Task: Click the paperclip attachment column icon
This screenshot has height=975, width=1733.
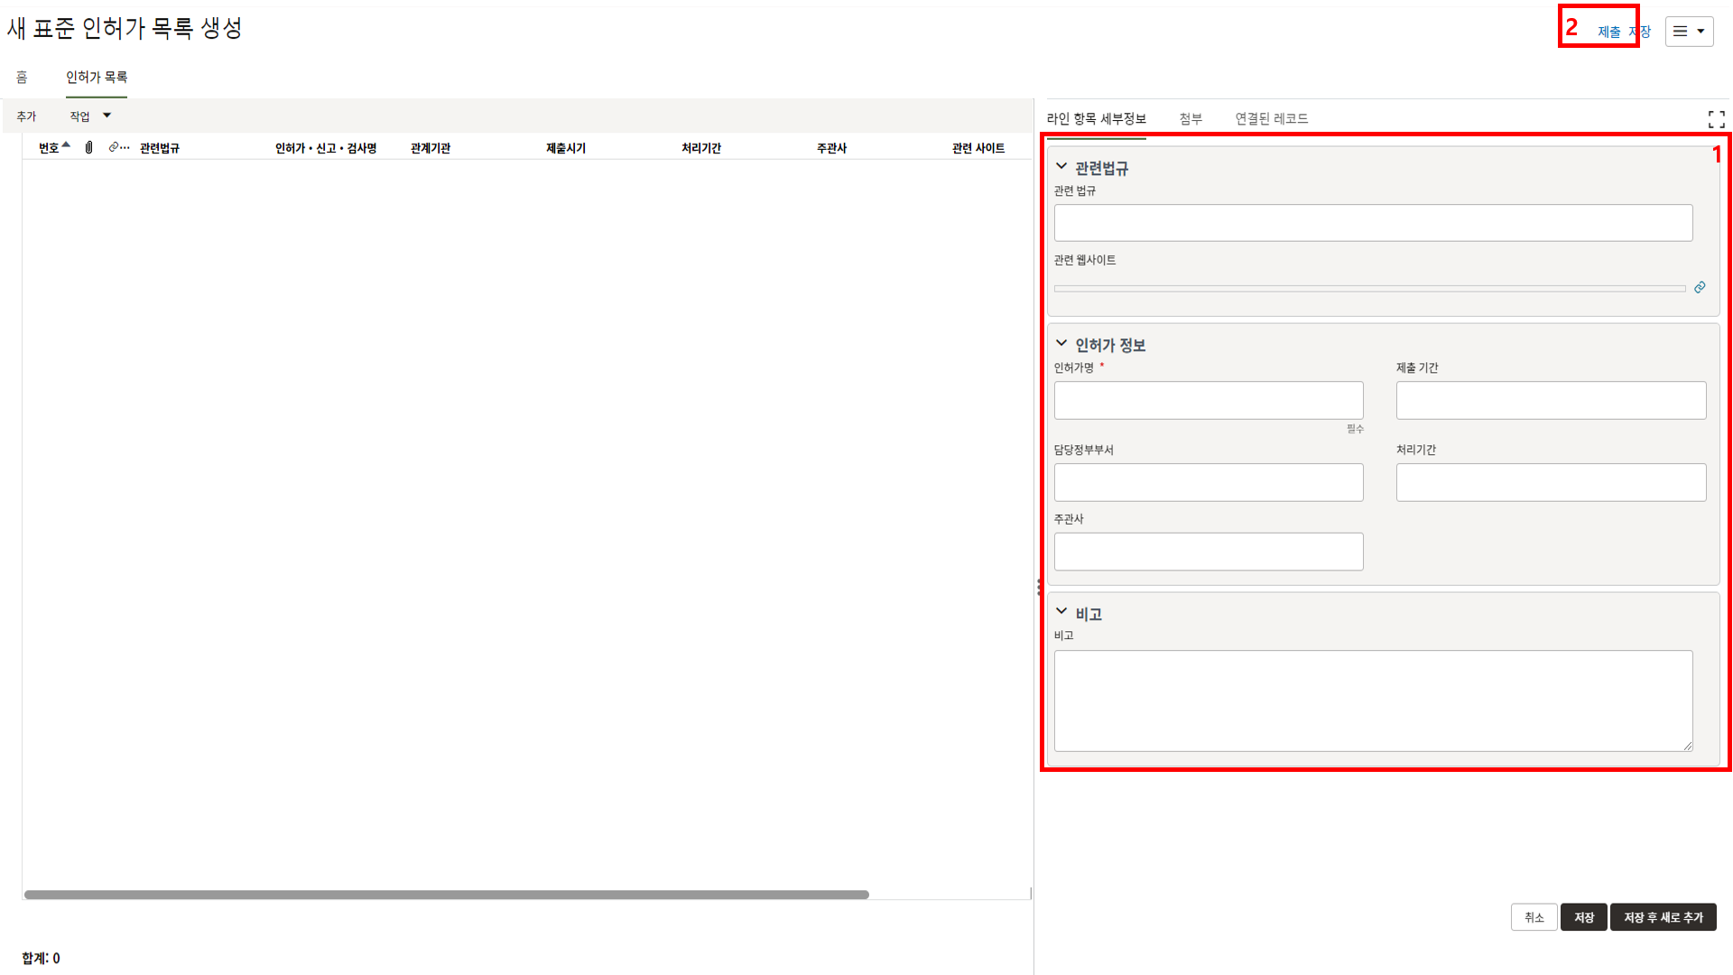Action: 88,147
